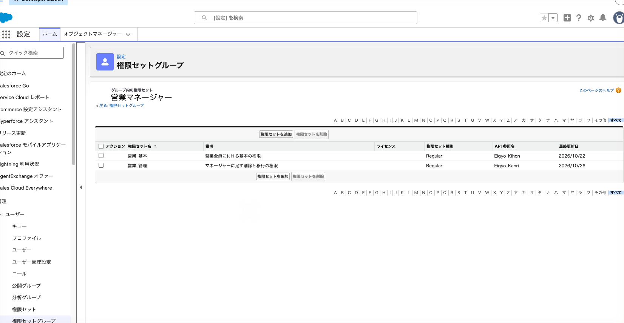
Task: Click the 設定 breadcrumb link
Action: 121,57
